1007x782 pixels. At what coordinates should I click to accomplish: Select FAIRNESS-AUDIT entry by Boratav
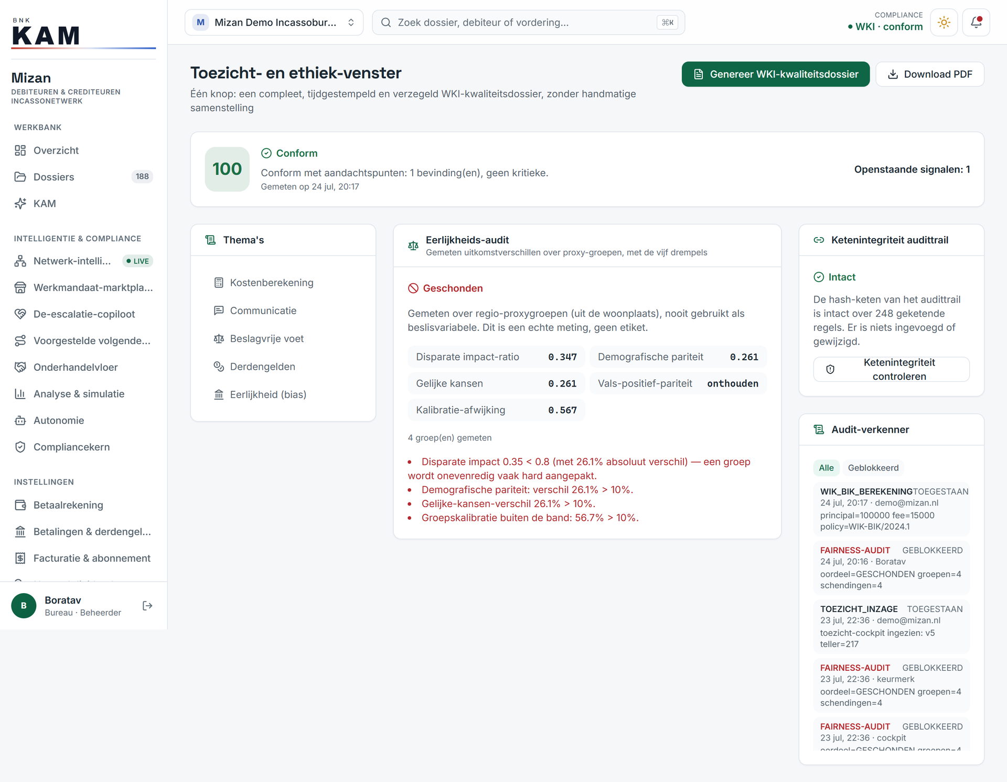pyautogui.click(x=891, y=567)
